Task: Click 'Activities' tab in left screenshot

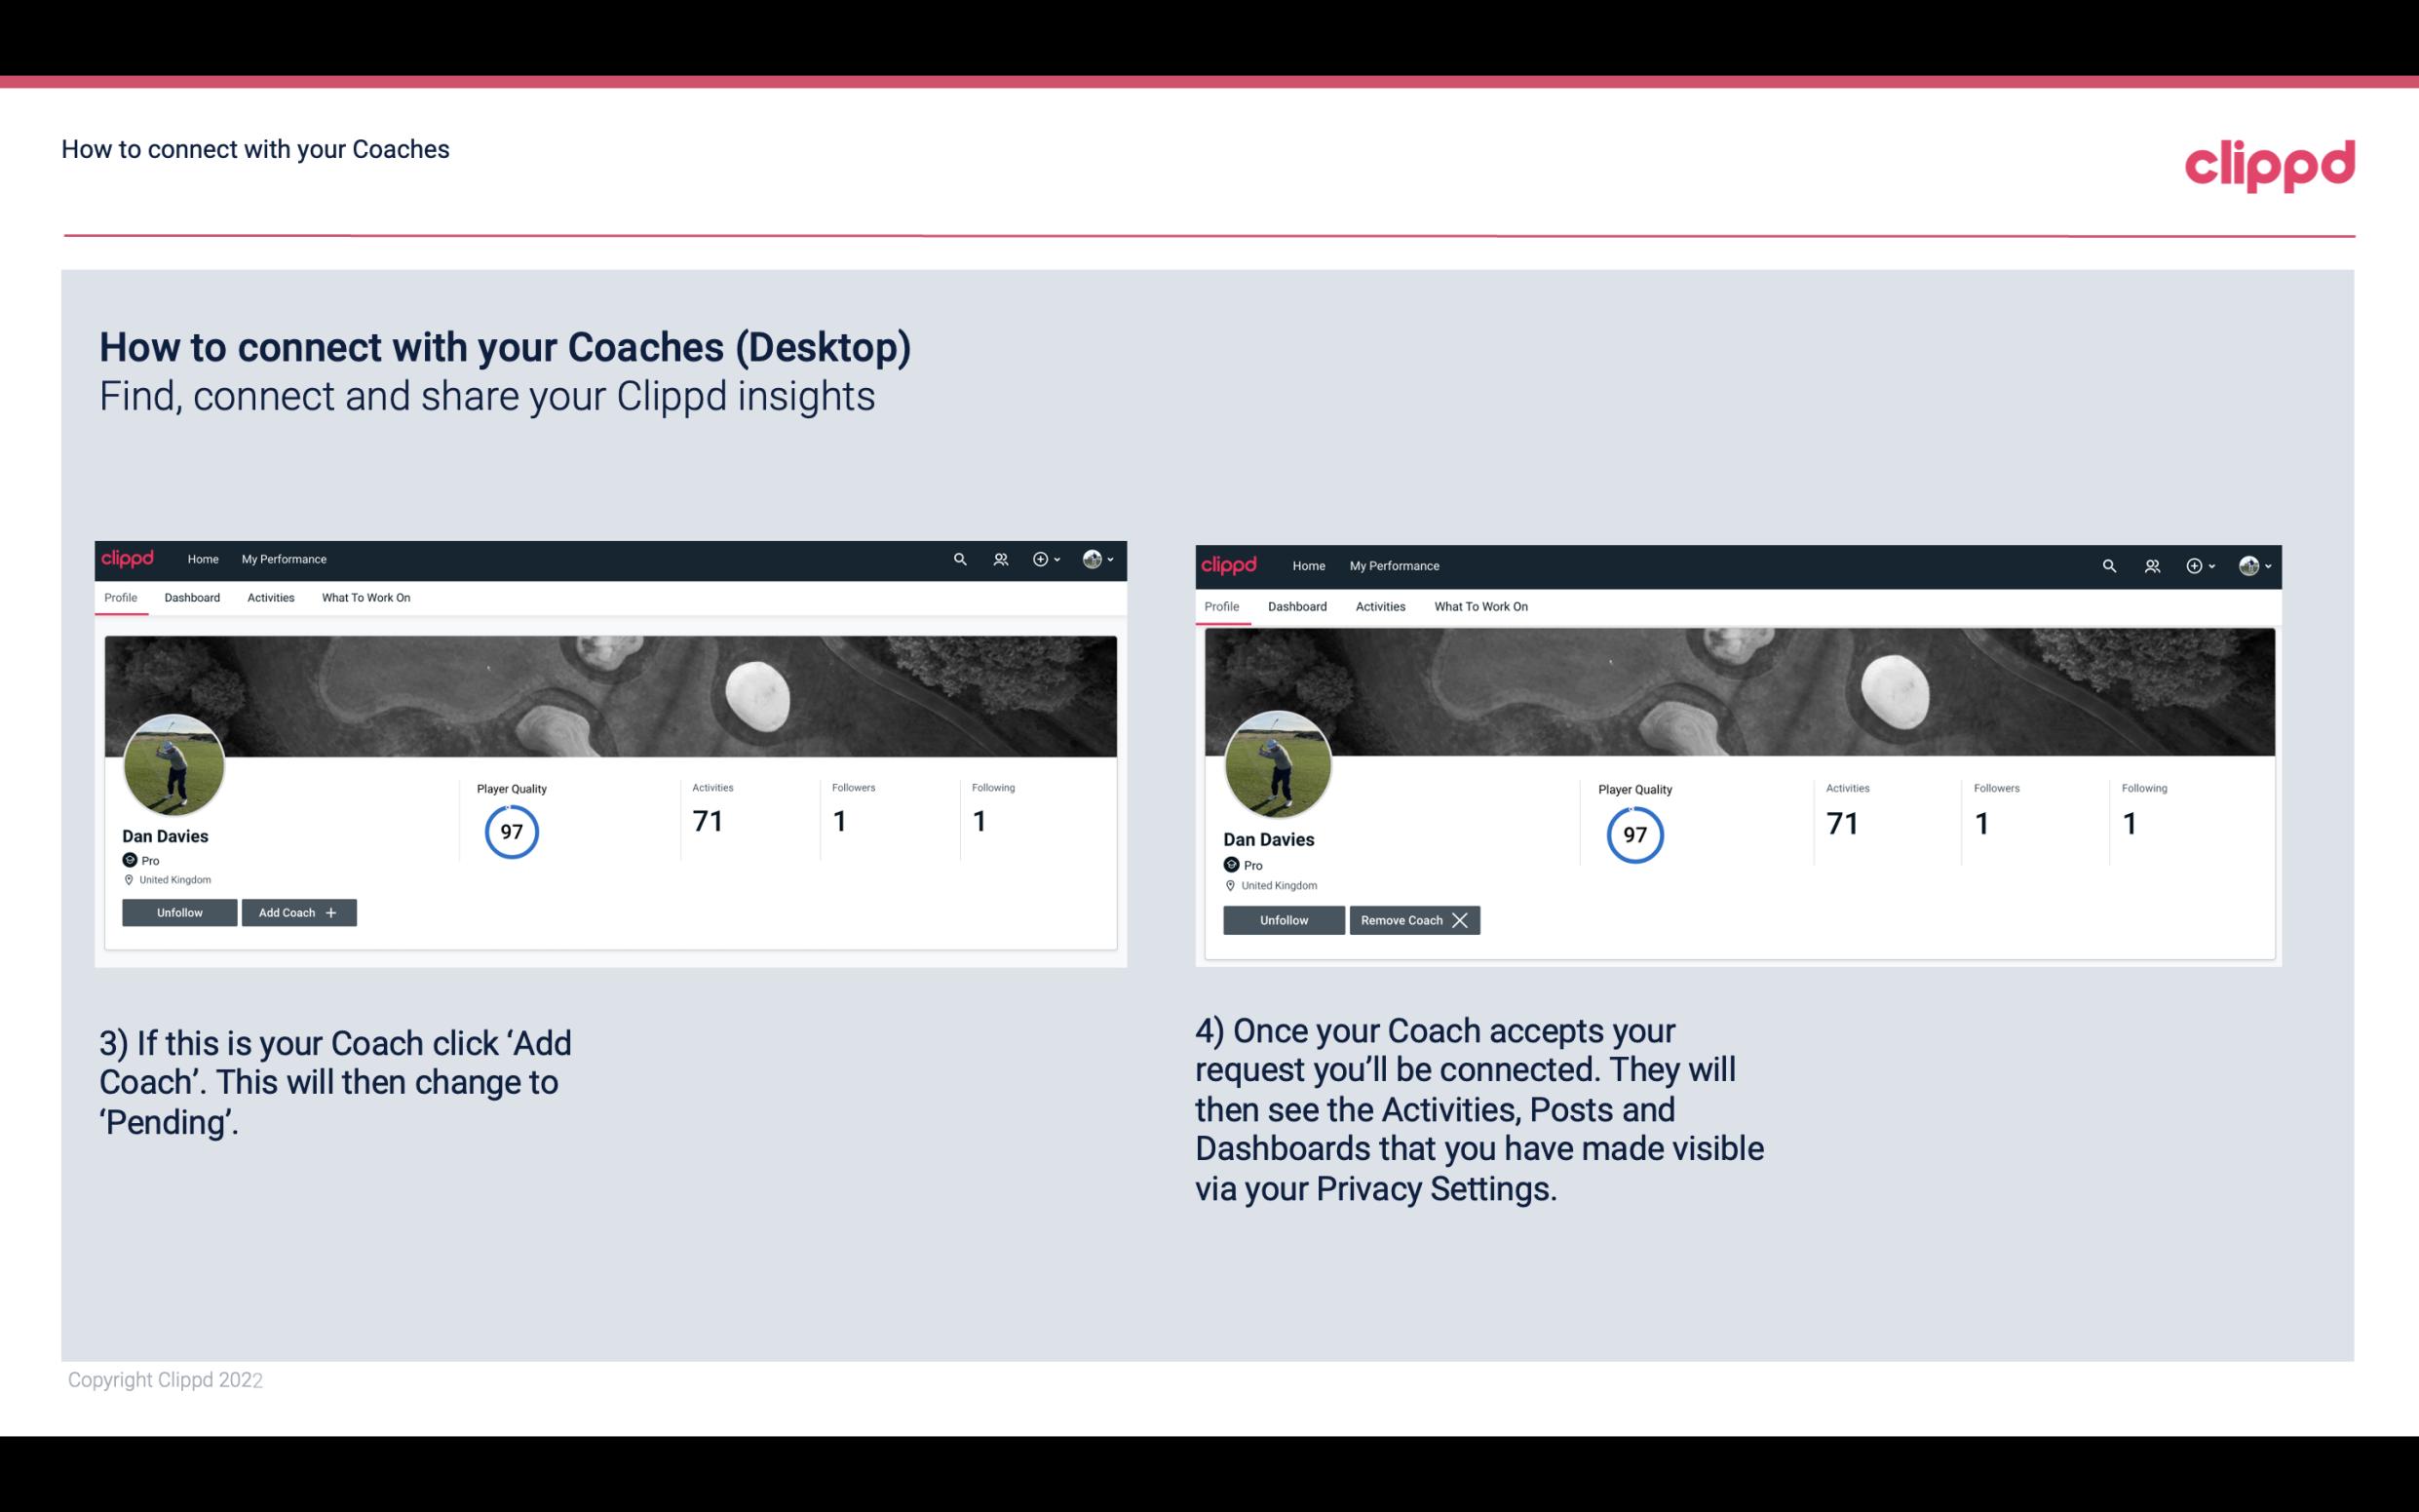Action: click(270, 598)
